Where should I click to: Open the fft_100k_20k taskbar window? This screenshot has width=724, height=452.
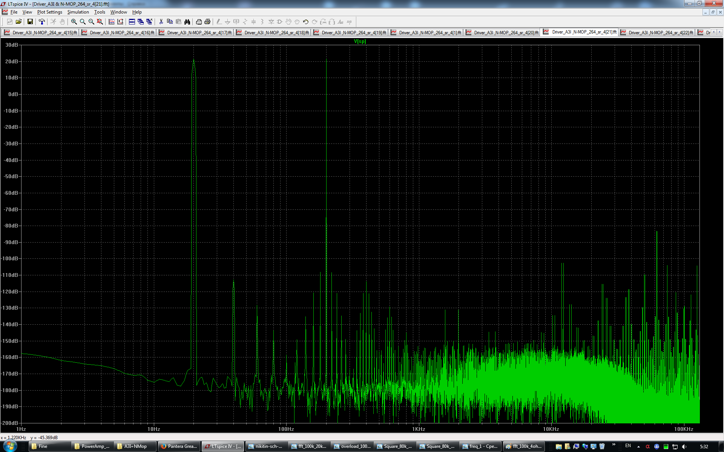pyautogui.click(x=309, y=446)
